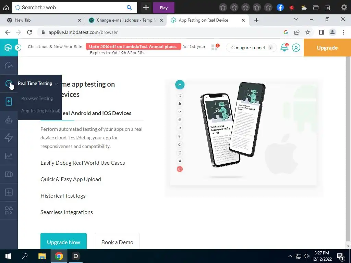Open the weather icon in top bar
The width and height of the screenshot is (351, 263).
click(304, 8)
